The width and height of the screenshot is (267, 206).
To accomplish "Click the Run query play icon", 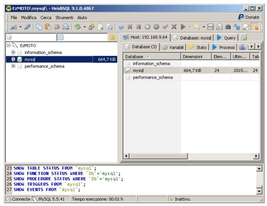I will [183, 27].
